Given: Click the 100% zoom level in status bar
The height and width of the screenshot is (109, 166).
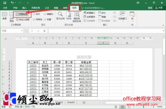Looking at the screenshot, I should click(160, 107).
